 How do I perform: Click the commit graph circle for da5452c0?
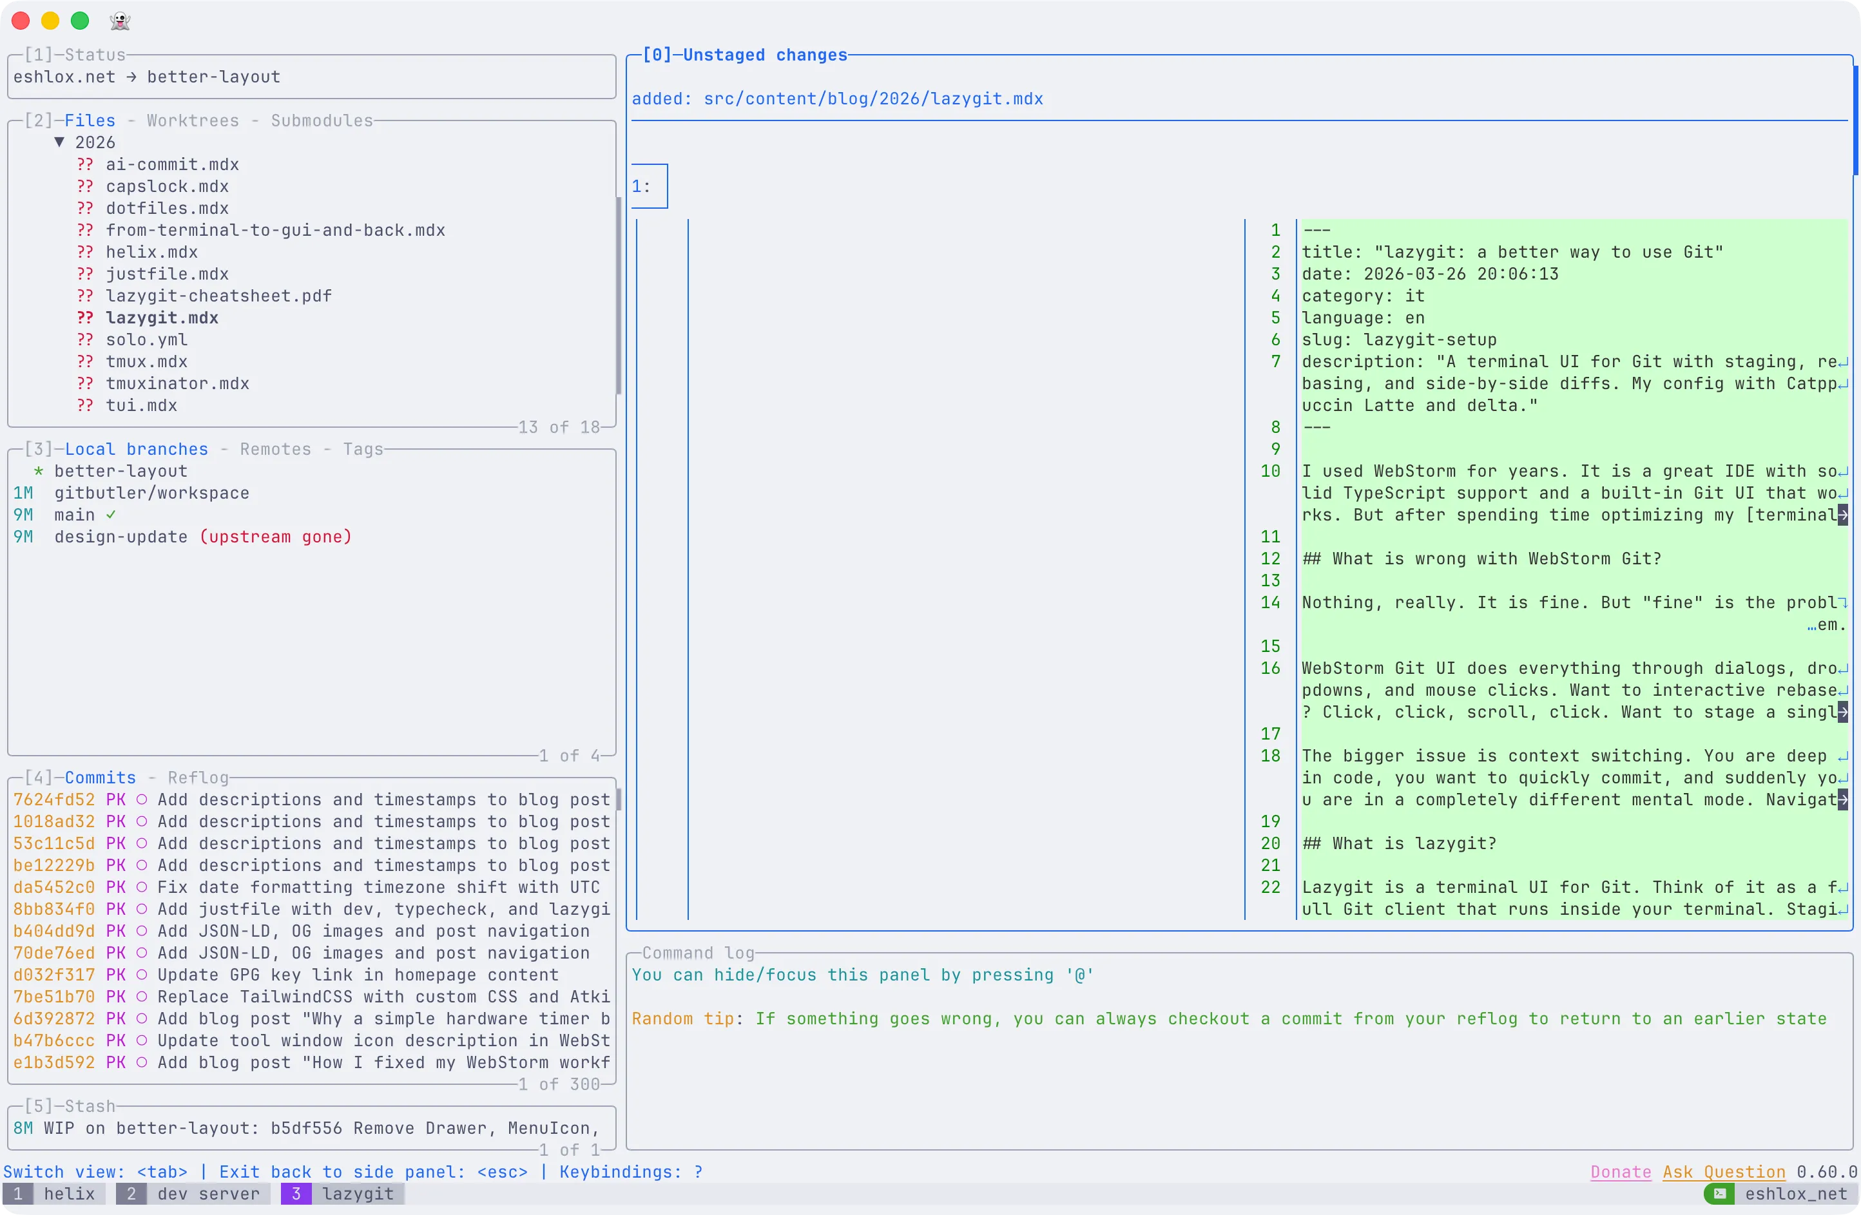(x=142, y=887)
